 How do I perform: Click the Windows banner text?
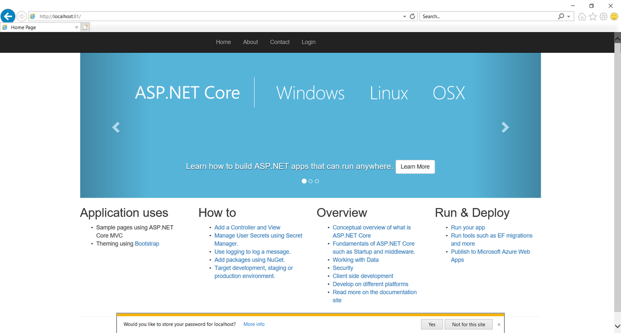[310, 93]
